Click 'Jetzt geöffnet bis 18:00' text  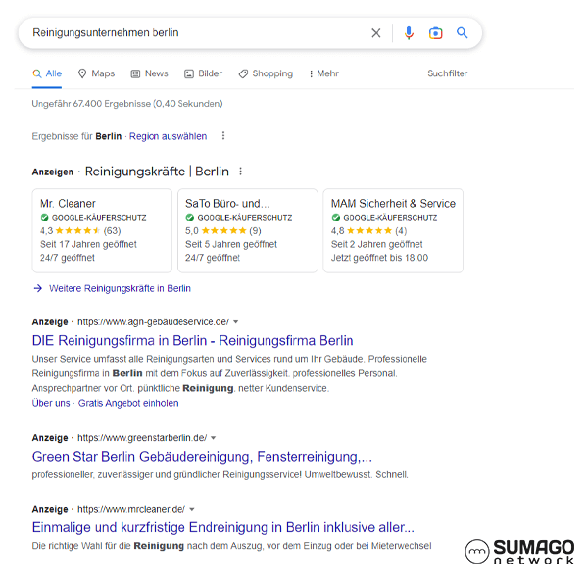pyautogui.click(x=379, y=258)
